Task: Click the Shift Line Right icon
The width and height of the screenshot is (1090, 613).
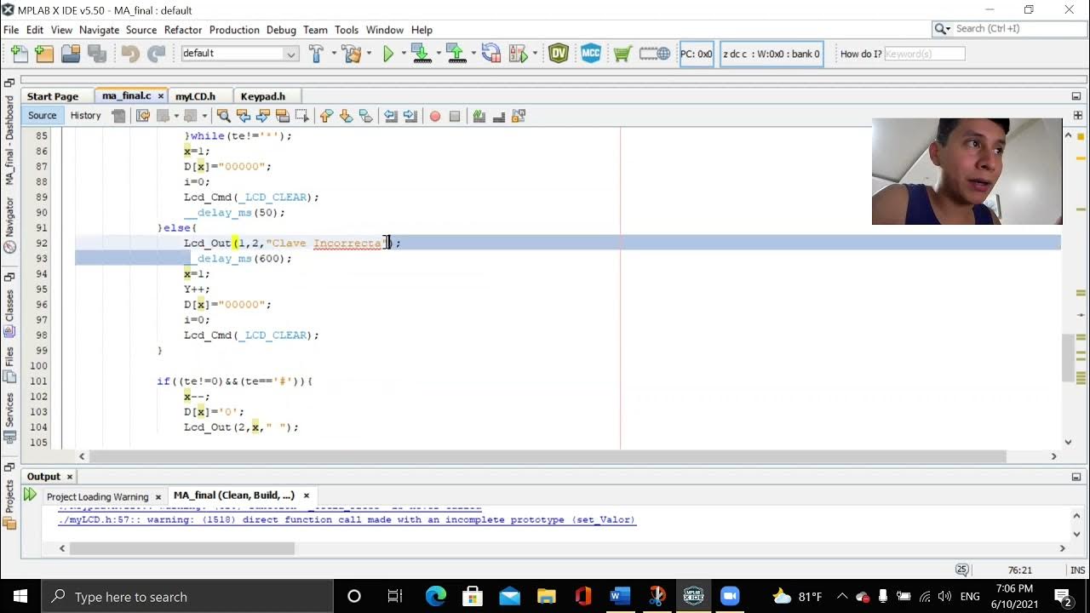Action: click(410, 116)
